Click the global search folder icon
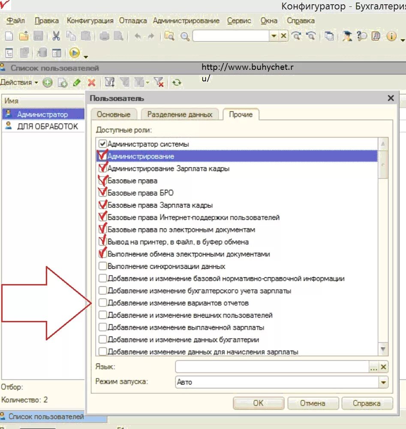This screenshot has height=429, width=406. 169,36
